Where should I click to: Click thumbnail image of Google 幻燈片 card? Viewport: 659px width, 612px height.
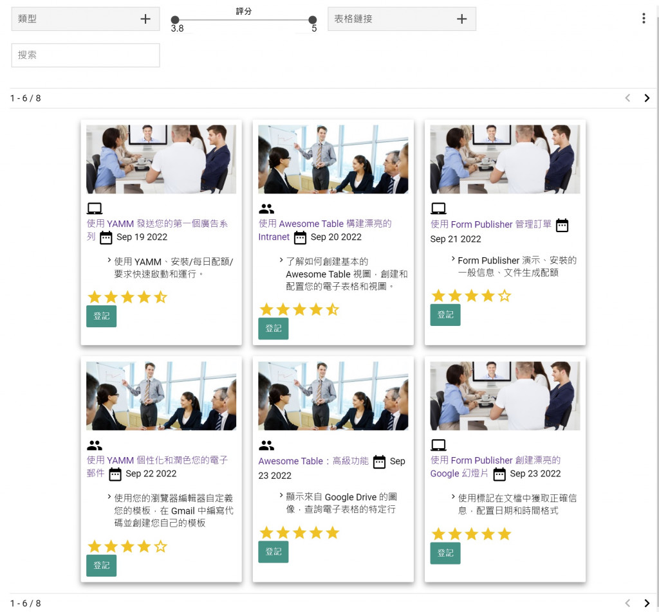pos(505,396)
